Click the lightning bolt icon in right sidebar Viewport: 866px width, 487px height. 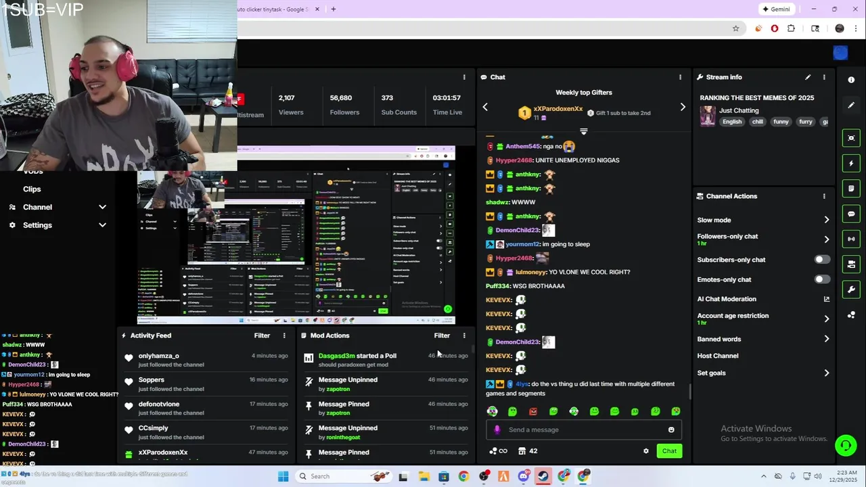[851, 163]
